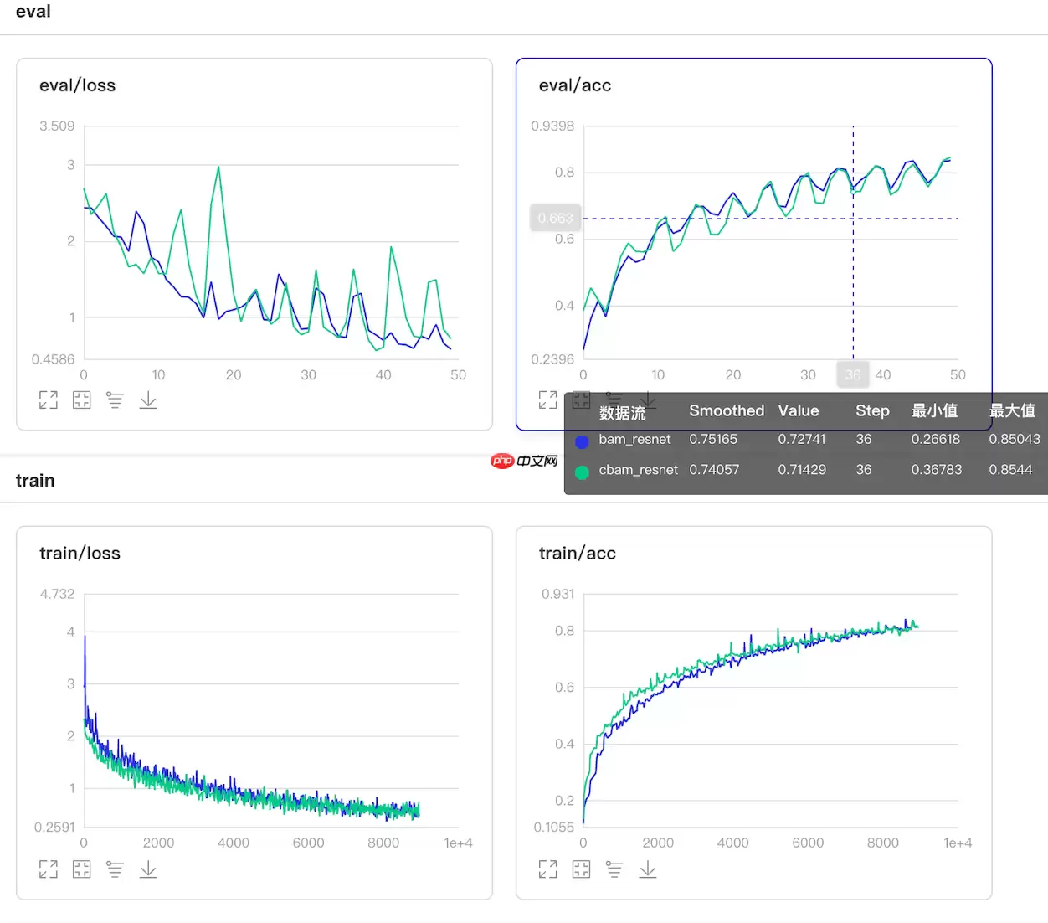
Task: Click the step 36 marker on eval/acc axis
Action: tap(853, 374)
